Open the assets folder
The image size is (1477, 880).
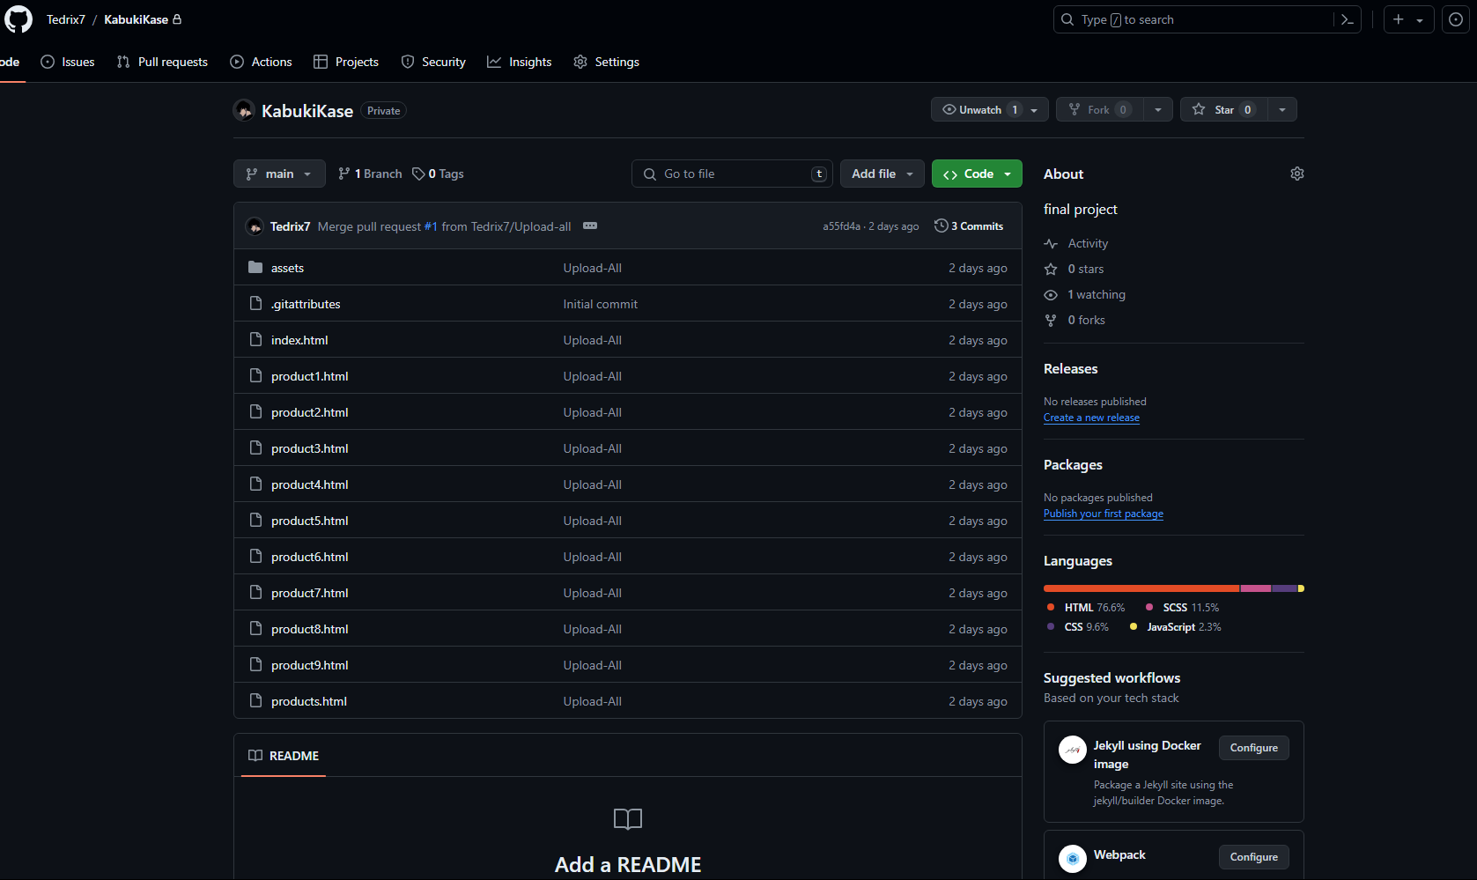(x=287, y=268)
